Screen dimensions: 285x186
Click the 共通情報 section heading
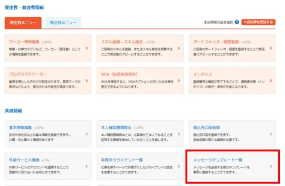(13, 111)
